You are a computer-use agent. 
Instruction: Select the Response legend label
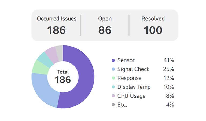coord(129,78)
